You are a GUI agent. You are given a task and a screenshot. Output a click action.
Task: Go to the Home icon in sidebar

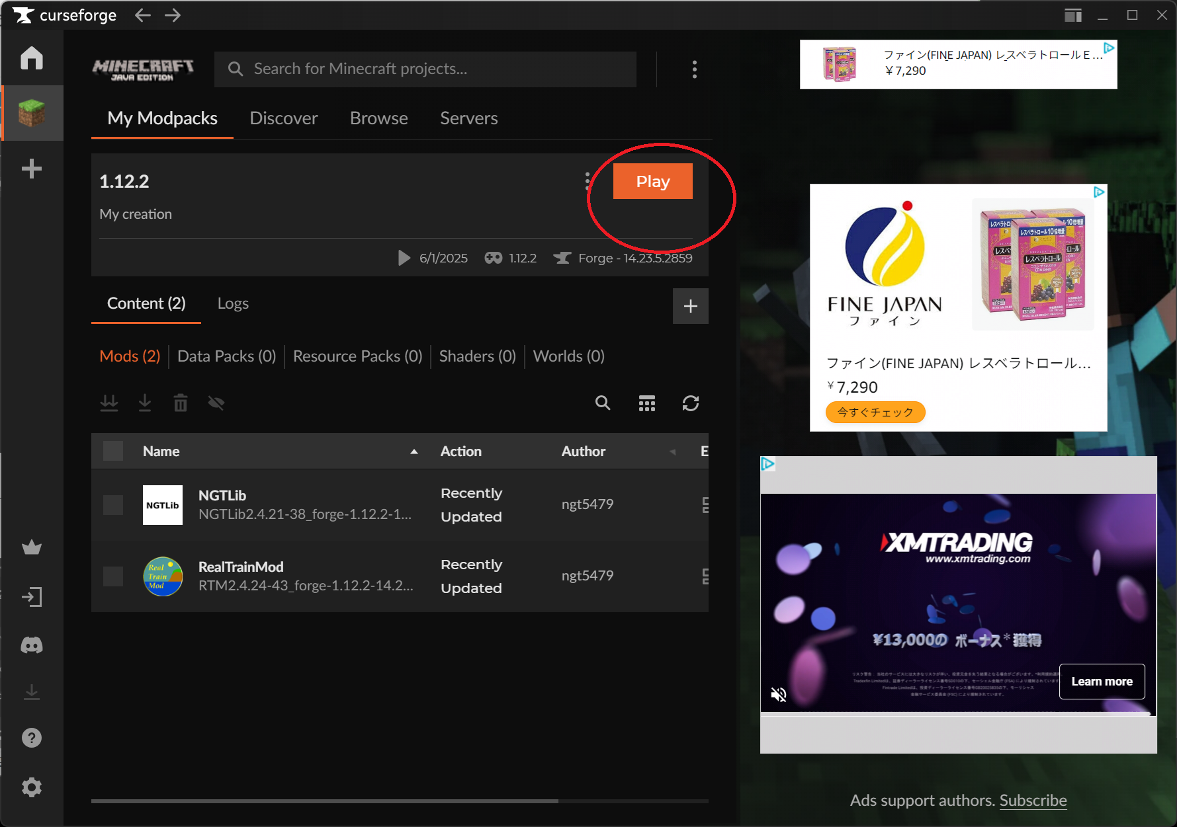pos(32,58)
